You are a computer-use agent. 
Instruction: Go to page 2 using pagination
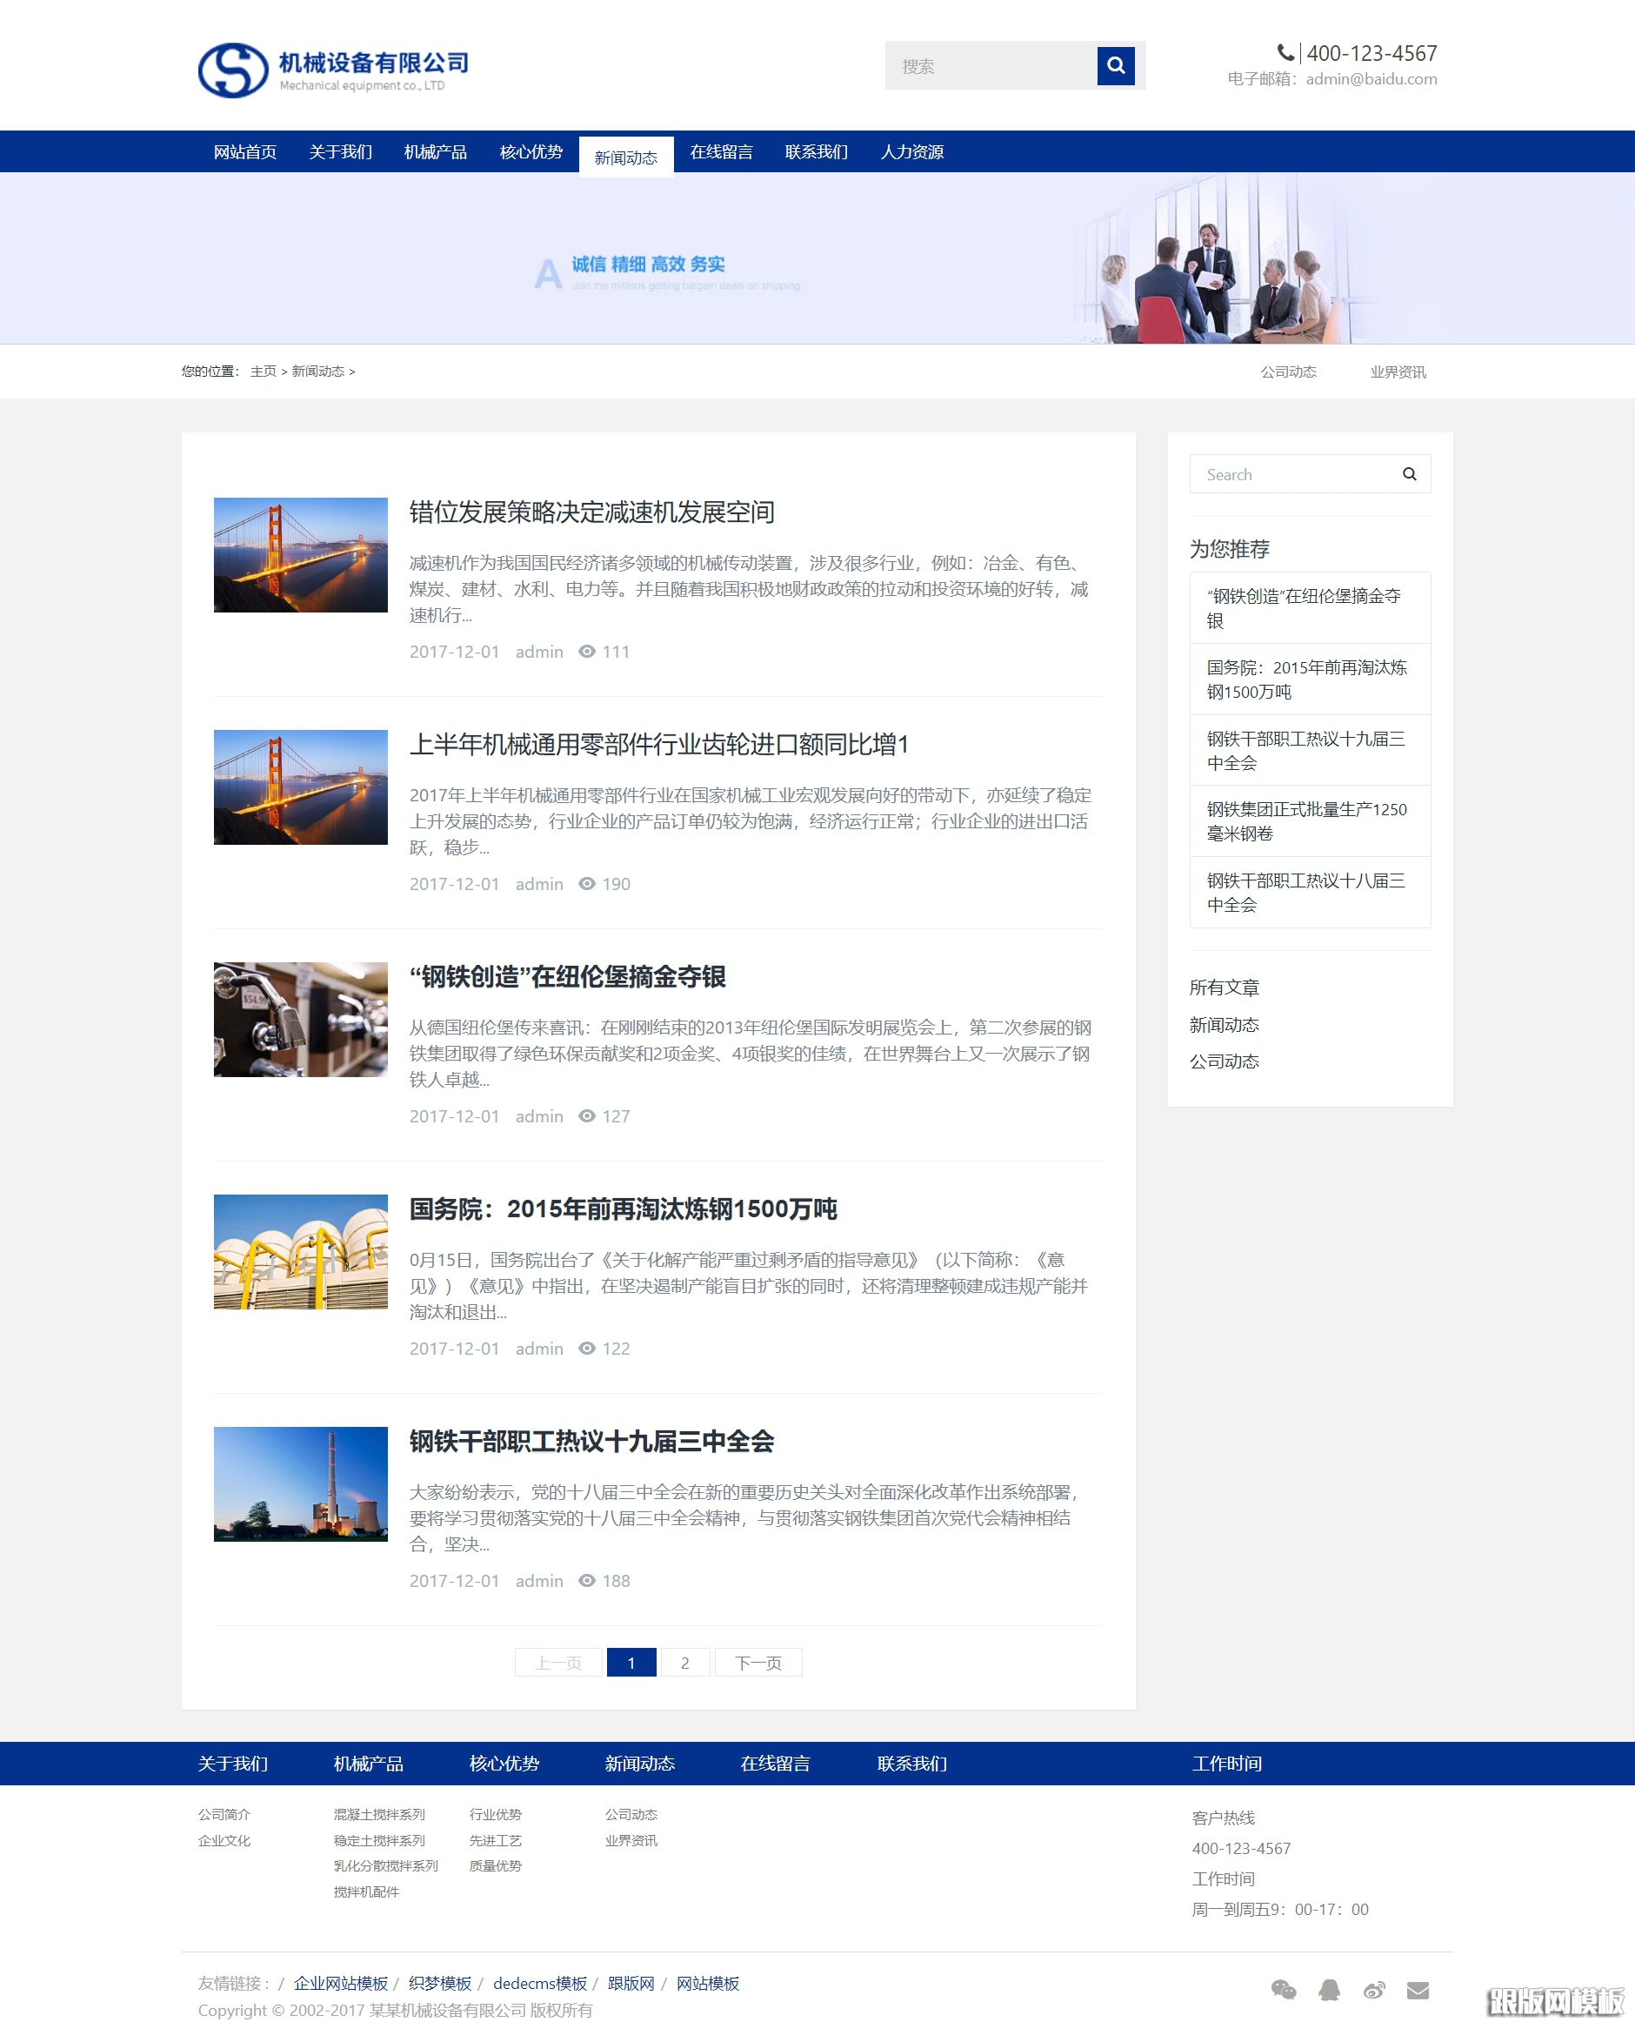[x=684, y=1662]
